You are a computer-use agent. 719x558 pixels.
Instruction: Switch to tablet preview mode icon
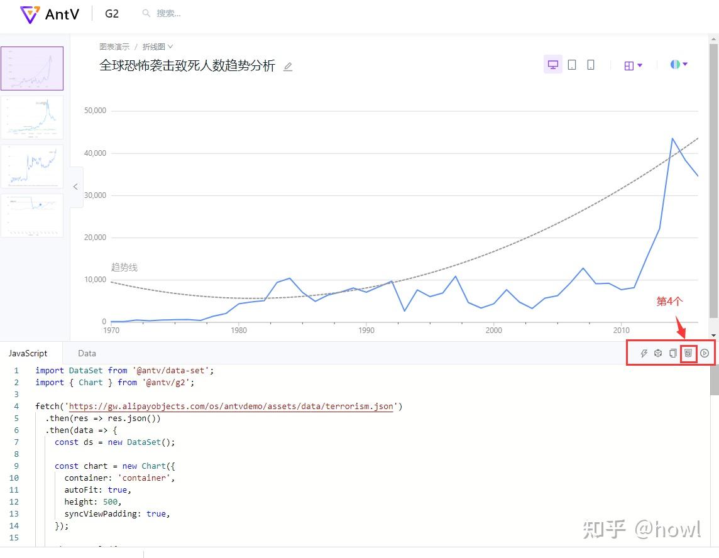coord(571,64)
